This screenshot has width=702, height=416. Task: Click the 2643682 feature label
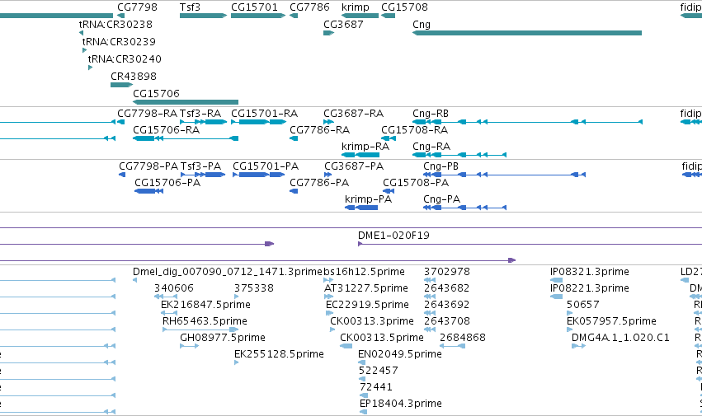pyautogui.click(x=447, y=288)
